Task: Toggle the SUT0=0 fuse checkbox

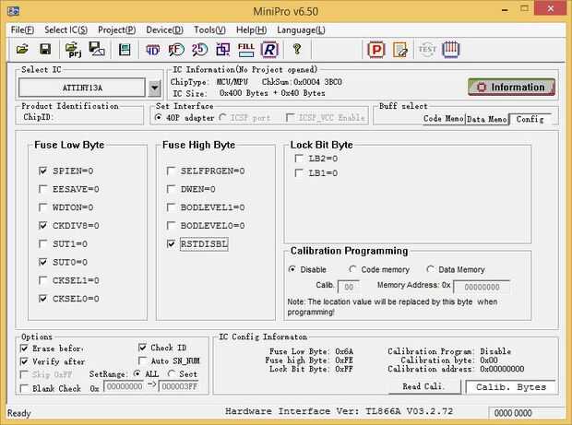Action: tap(43, 262)
